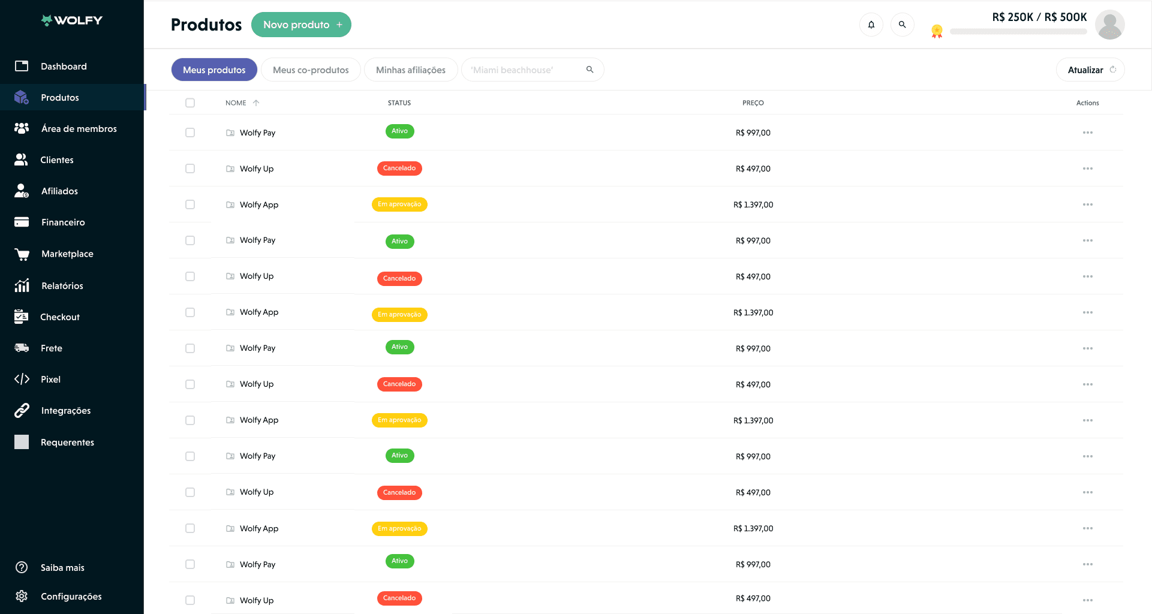Click the revenue goal progress bar
This screenshot has width=1152, height=614.
(x=1018, y=32)
